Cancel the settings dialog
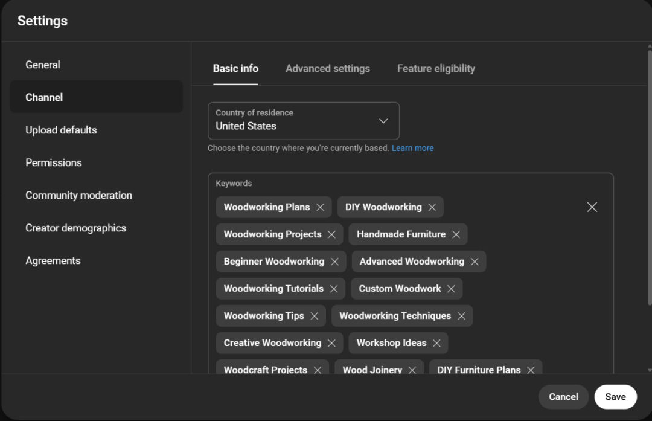The width and height of the screenshot is (652, 421). [x=563, y=397]
